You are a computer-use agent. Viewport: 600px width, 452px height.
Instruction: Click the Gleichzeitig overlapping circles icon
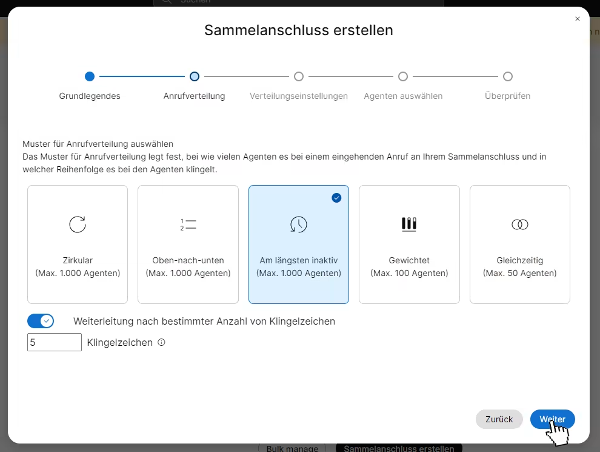tap(519, 224)
